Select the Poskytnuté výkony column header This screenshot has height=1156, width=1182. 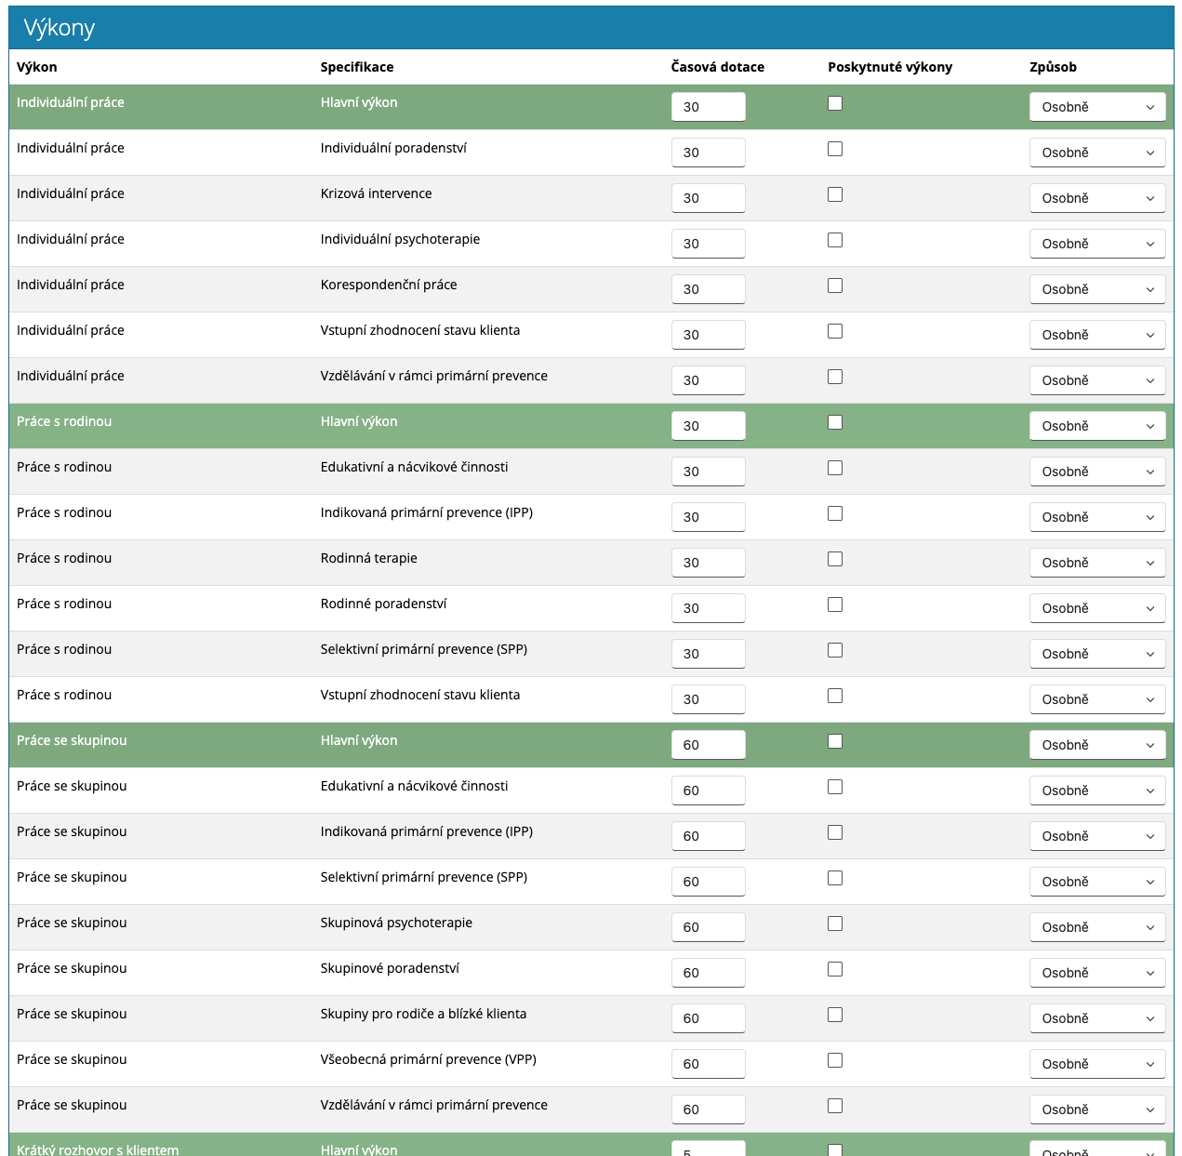(890, 67)
